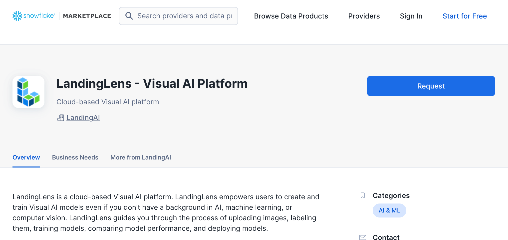Click the LandingLens app logo

28,92
